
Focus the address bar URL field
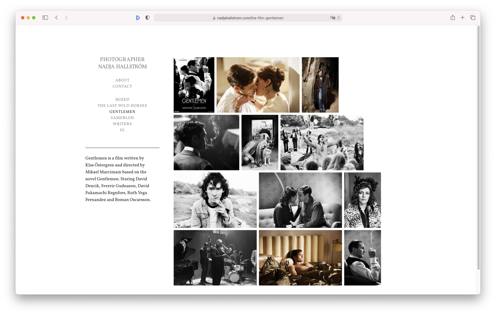pos(248,18)
